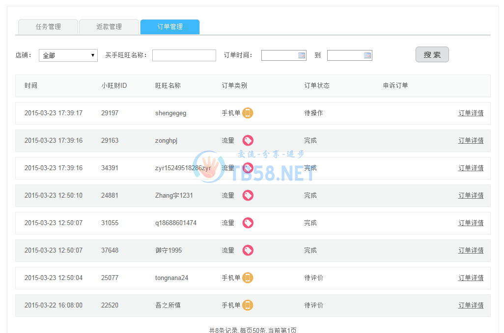View 订单详情 for order ID 25077

click(x=471, y=278)
